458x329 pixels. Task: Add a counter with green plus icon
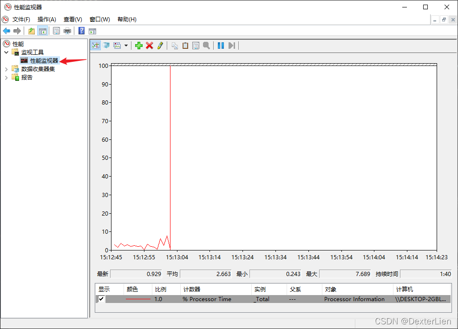(x=139, y=45)
